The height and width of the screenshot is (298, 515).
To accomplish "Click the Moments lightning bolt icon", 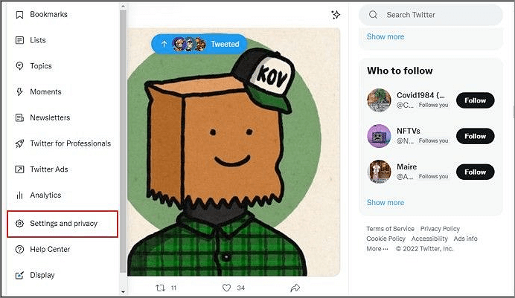I will [x=19, y=92].
